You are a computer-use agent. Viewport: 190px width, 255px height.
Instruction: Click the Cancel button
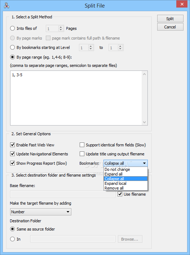coord(170,27)
